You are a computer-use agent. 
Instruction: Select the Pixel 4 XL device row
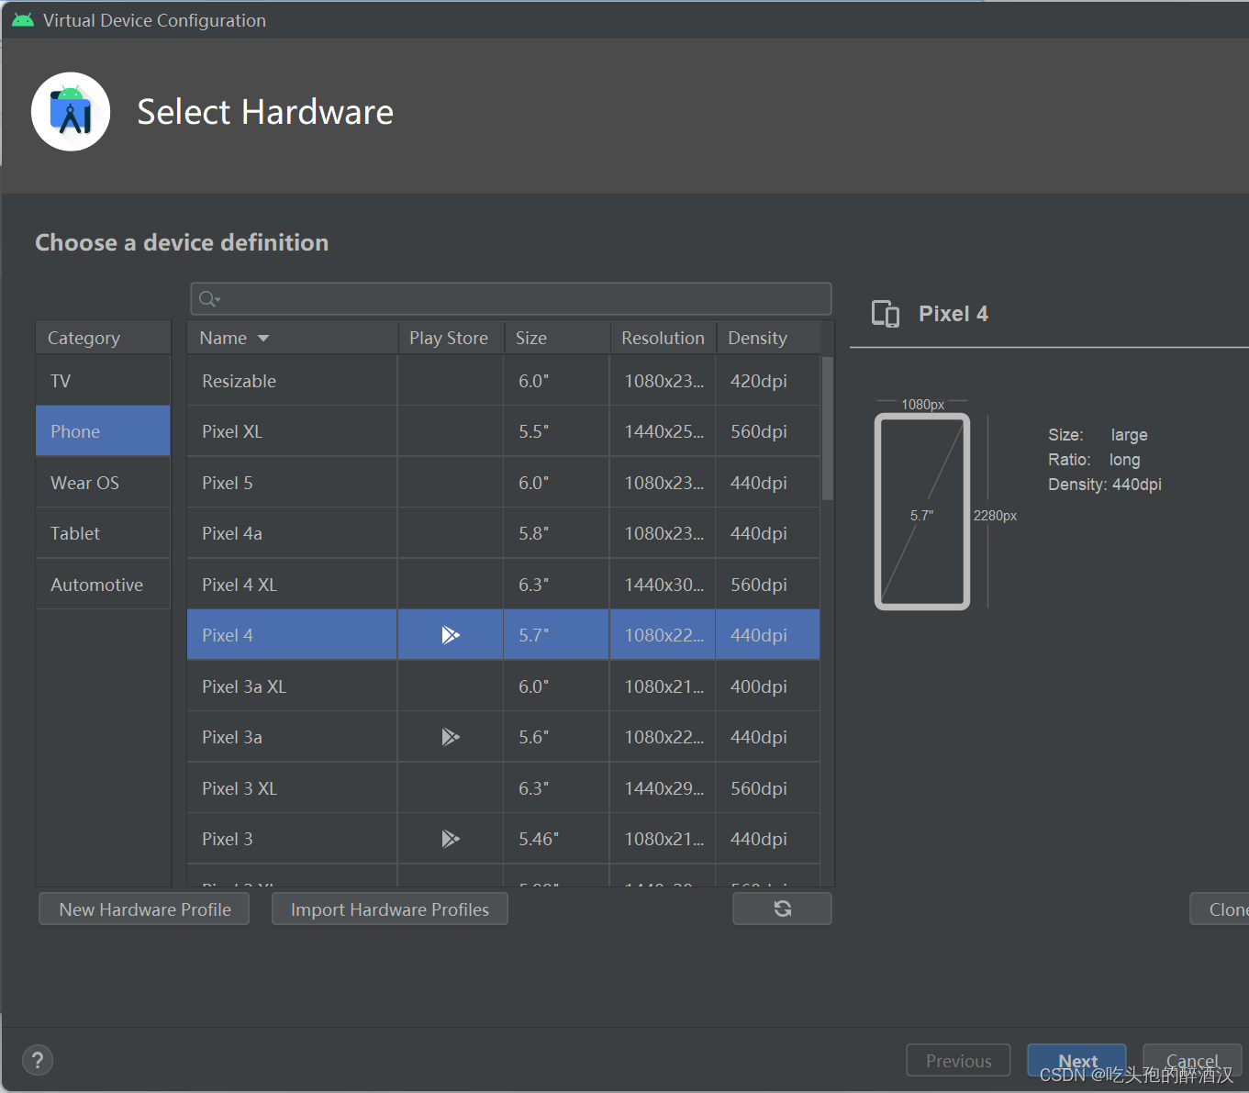(x=503, y=585)
